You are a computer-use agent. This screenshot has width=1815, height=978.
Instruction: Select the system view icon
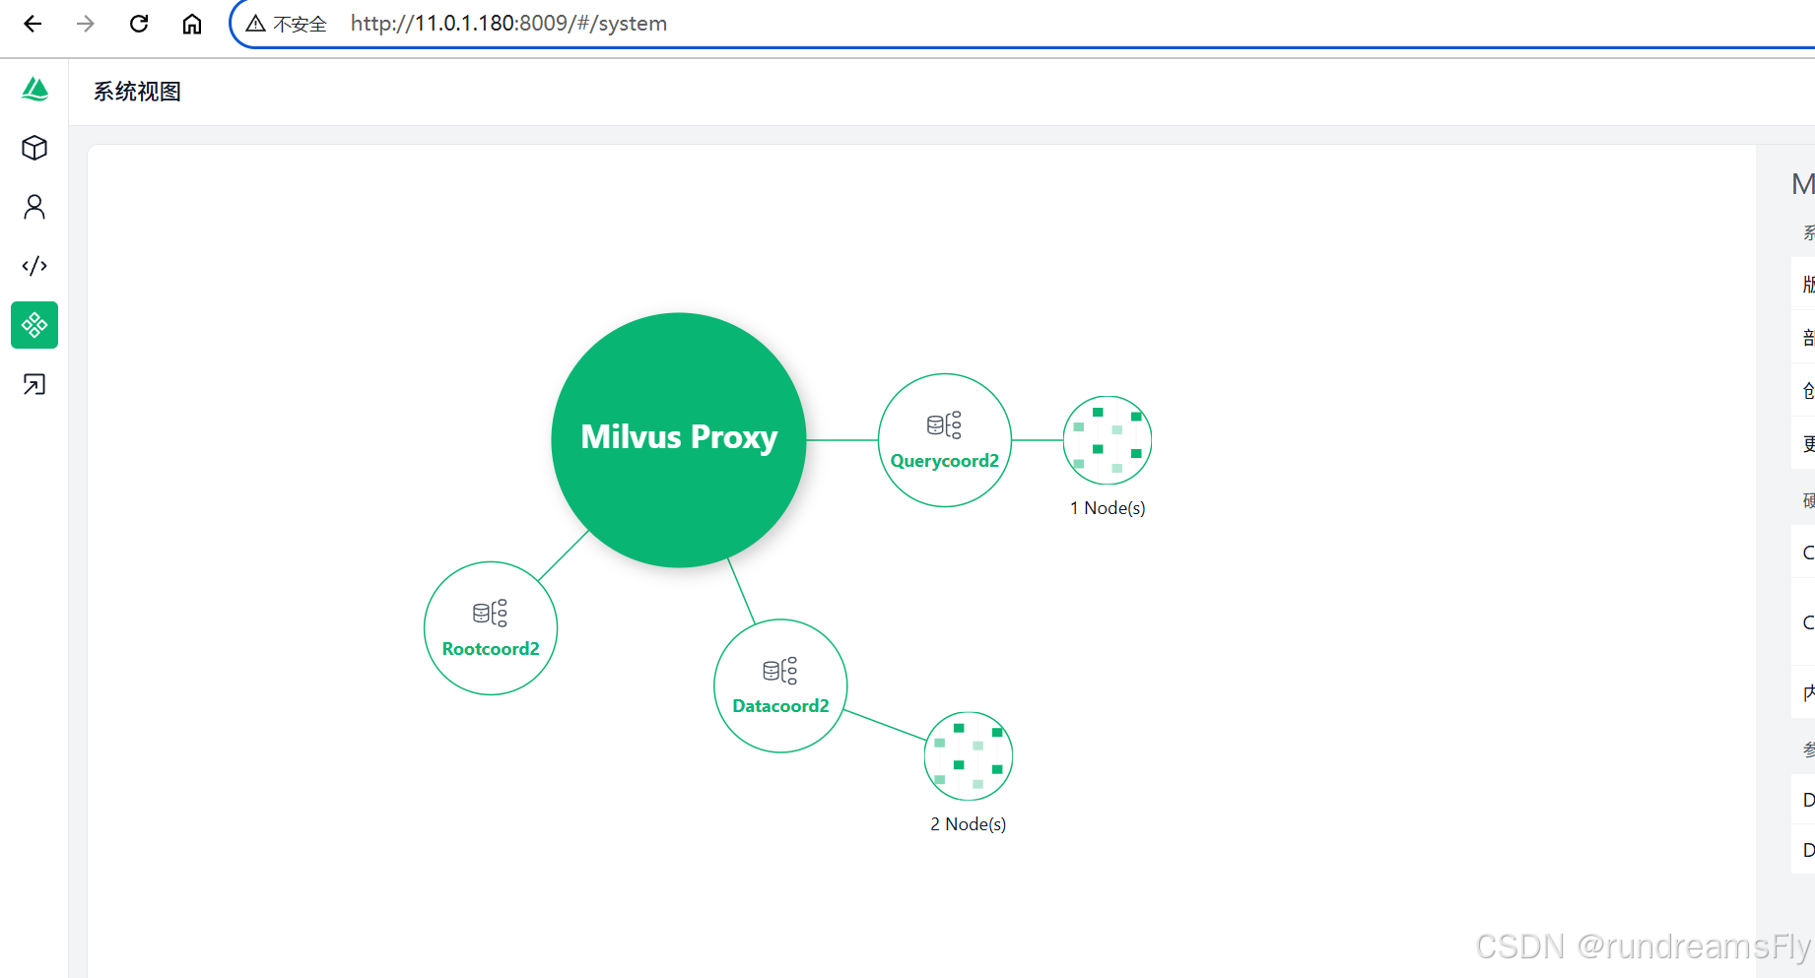click(34, 325)
